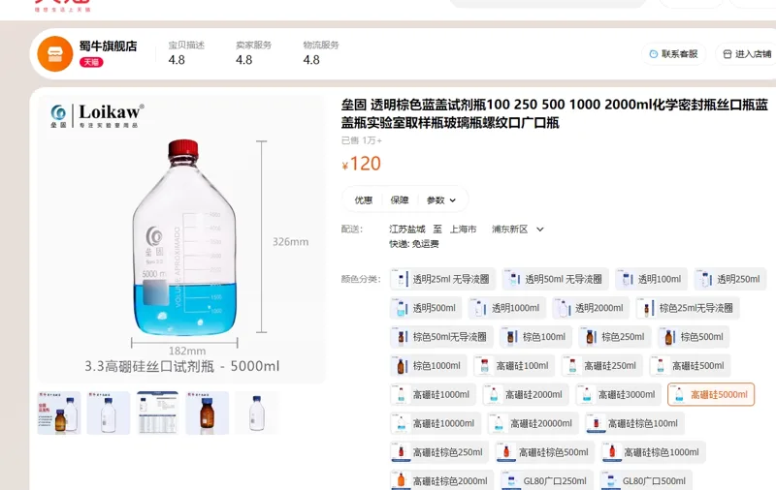Pick the 高硼硅2000ml variant
This screenshot has width=776, height=490.
point(526,395)
